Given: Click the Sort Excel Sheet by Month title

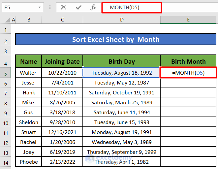Looking at the screenshot, I should [x=116, y=40].
